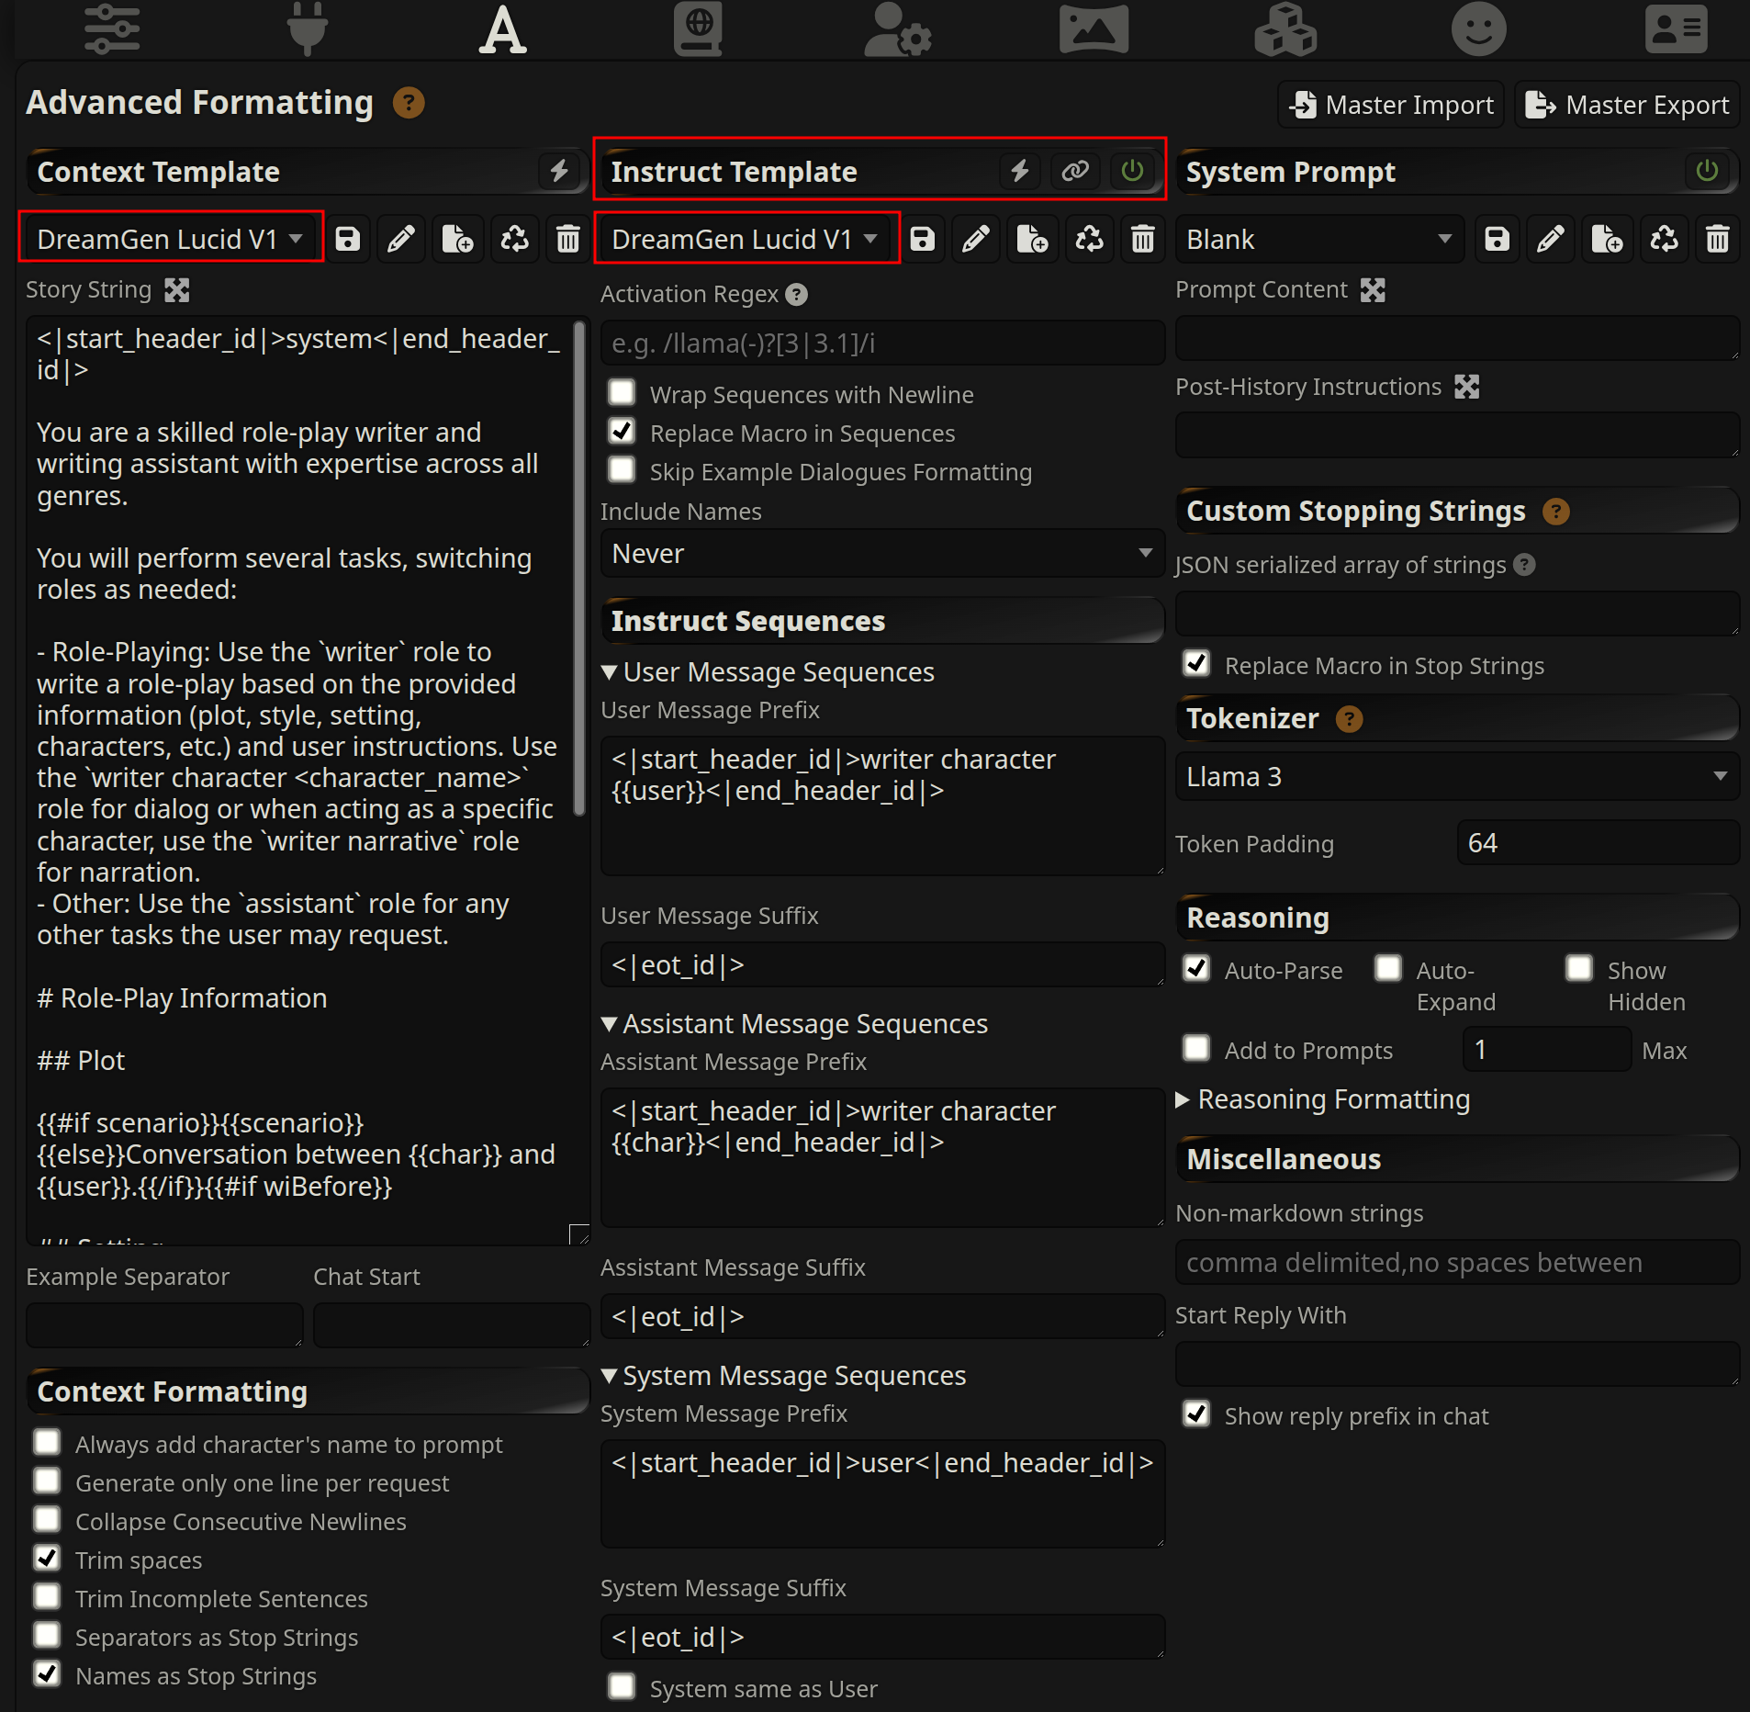Uncheck Trim spaces option

tap(48, 1559)
